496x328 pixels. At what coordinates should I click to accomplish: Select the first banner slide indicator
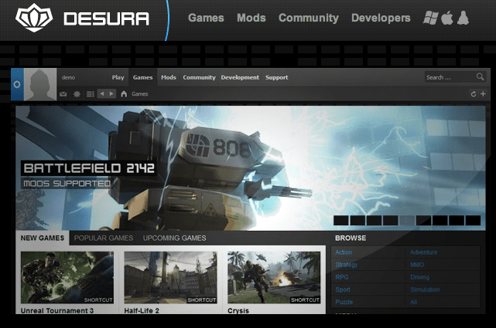point(341,220)
